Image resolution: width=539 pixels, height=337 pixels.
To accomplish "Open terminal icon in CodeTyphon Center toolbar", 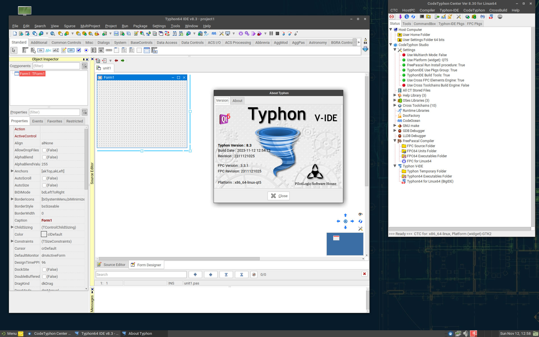I will click(x=422, y=17).
